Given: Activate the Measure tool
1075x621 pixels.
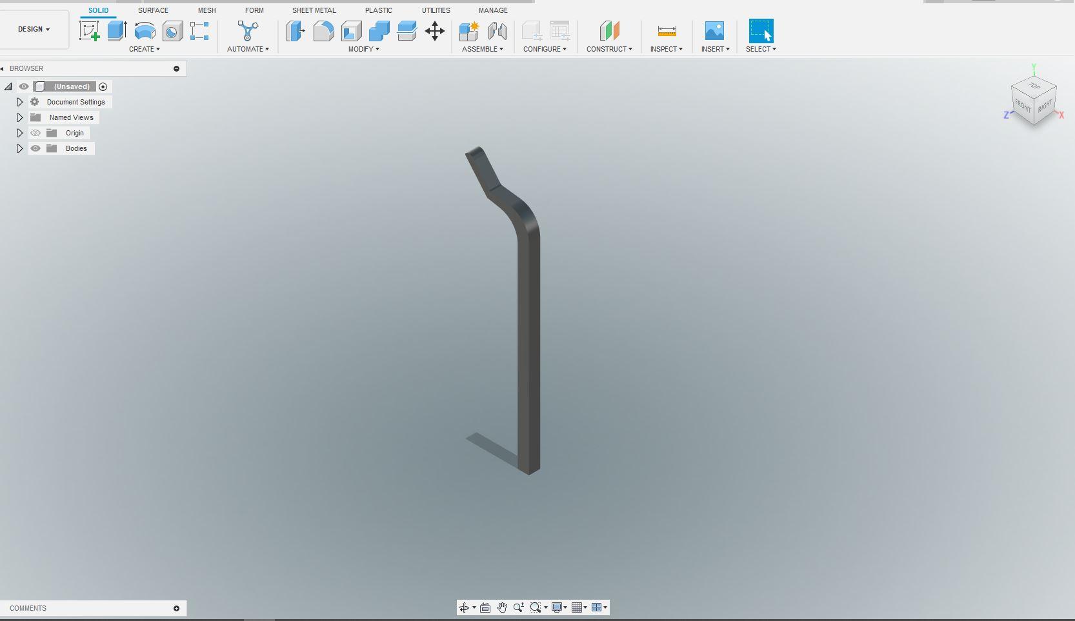Looking at the screenshot, I should (x=667, y=31).
